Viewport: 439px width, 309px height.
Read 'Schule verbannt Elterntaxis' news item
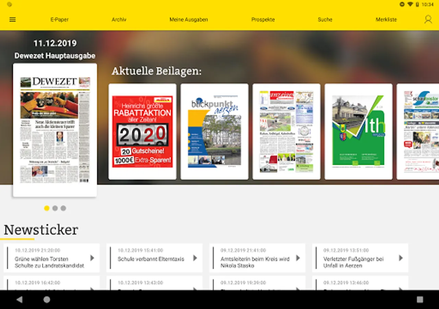tap(151, 259)
